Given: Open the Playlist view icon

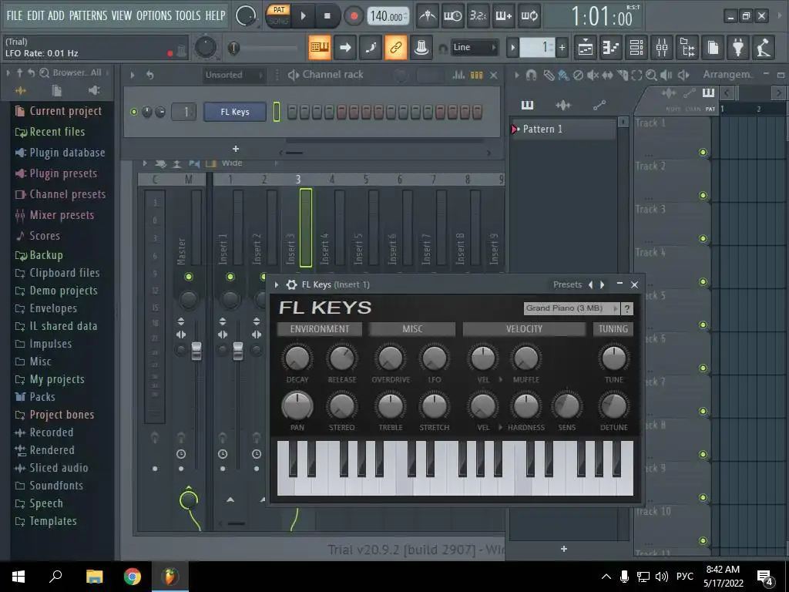Looking at the screenshot, I should [586, 48].
